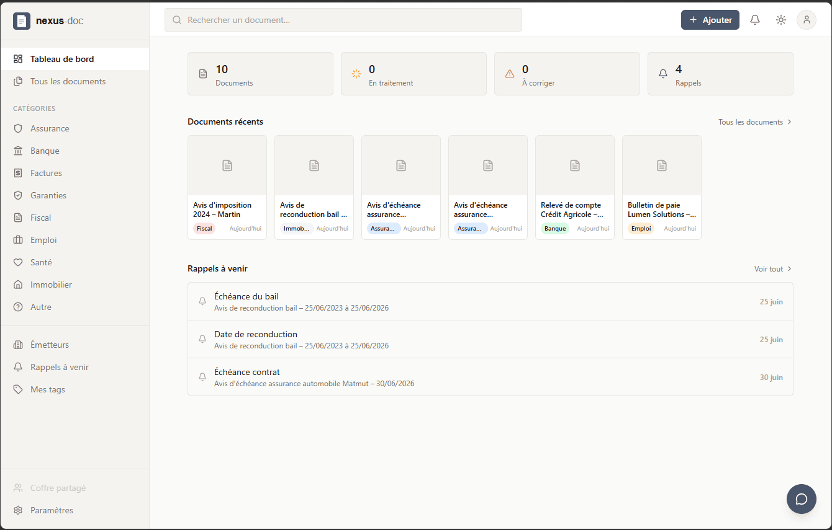Viewport: 832px width, 530px height.
Task: Open Tableau de bord in sidebar
Action: 75,59
